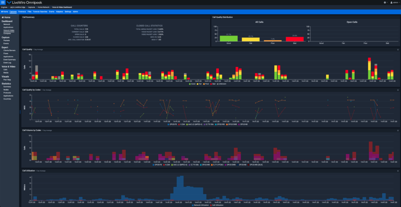Viewport: 401px width, 207px height.
Task: Open Forensic Searches in the navigation bar
Action: pyautogui.click(x=40, y=12)
